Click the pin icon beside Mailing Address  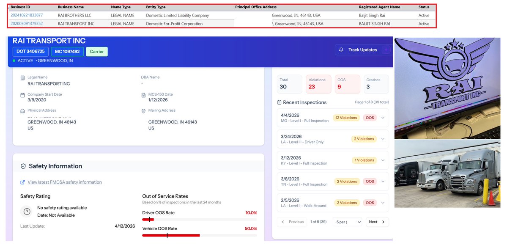point(144,111)
